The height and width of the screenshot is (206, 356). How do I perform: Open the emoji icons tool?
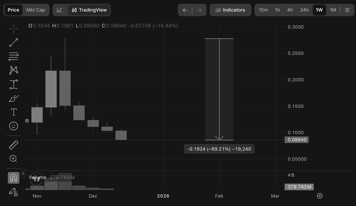point(14,126)
